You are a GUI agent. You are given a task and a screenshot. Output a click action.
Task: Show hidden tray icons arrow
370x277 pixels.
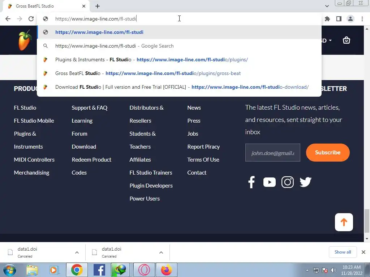(307, 270)
